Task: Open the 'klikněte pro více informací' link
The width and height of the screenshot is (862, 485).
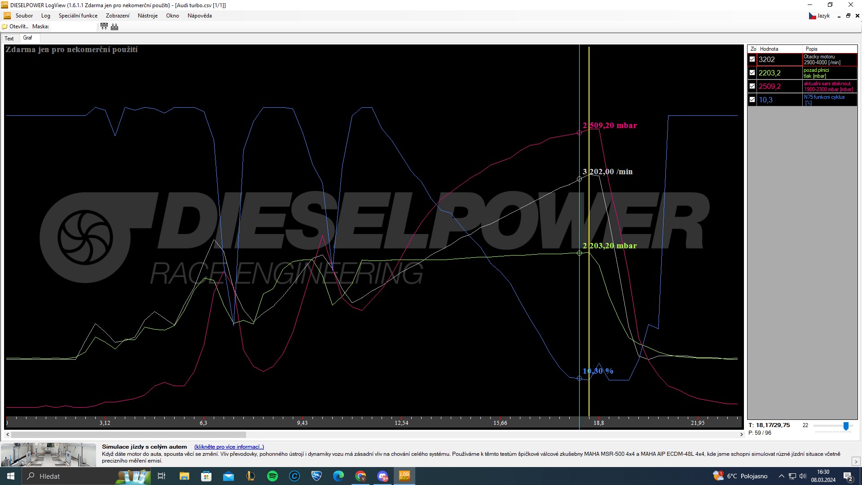Action: tap(229, 447)
